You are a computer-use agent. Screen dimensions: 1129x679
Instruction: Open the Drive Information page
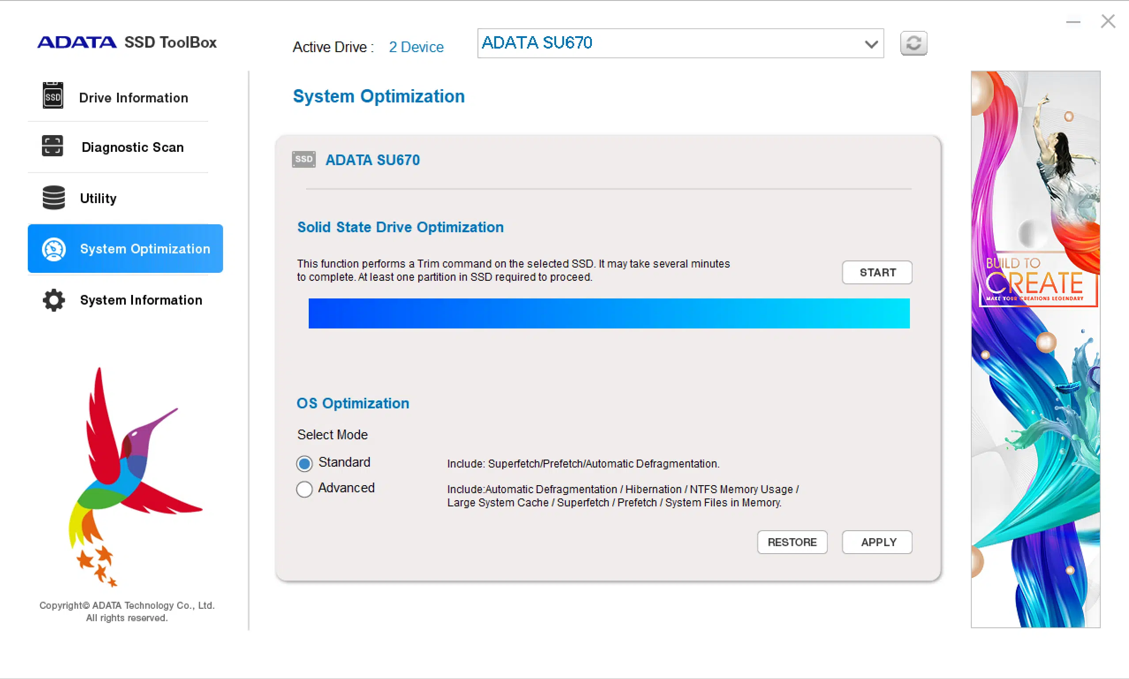(118, 97)
